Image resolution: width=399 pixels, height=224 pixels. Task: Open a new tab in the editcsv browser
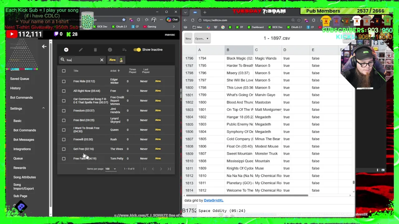[x=205, y=12]
